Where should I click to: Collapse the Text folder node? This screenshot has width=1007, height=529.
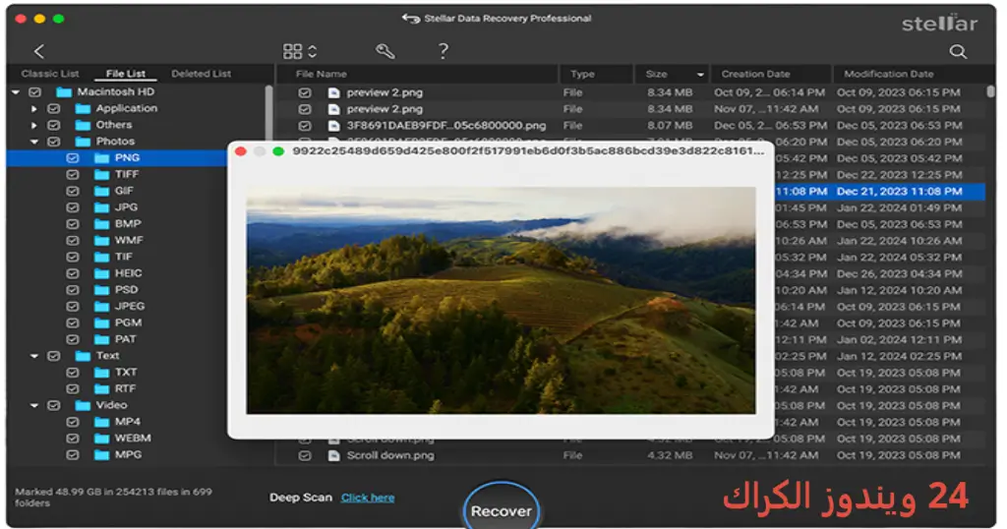pyautogui.click(x=34, y=356)
